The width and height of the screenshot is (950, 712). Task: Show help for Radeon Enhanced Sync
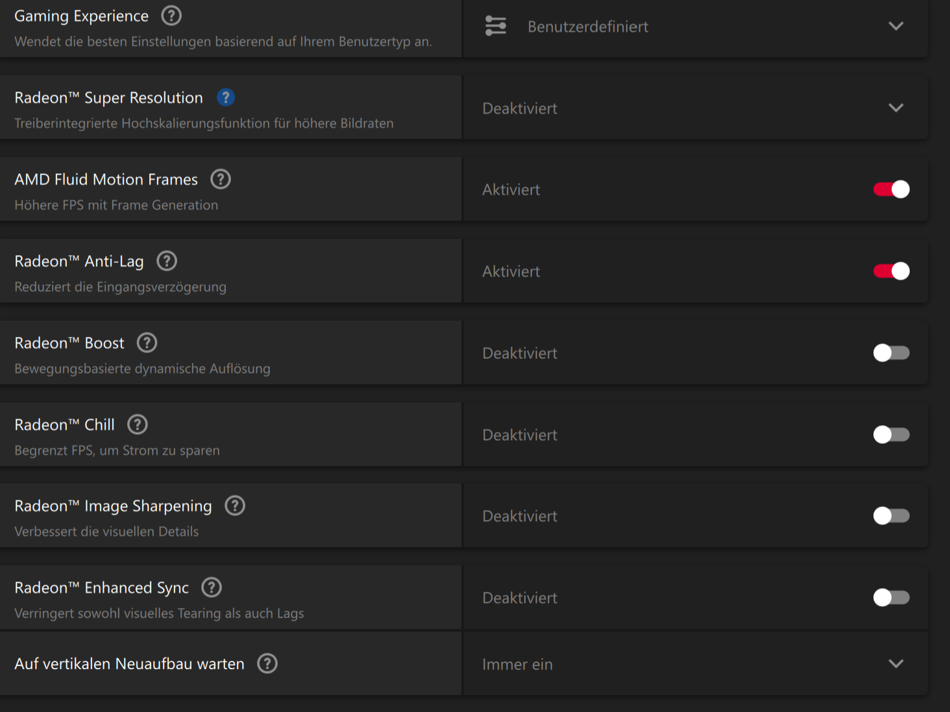[212, 587]
